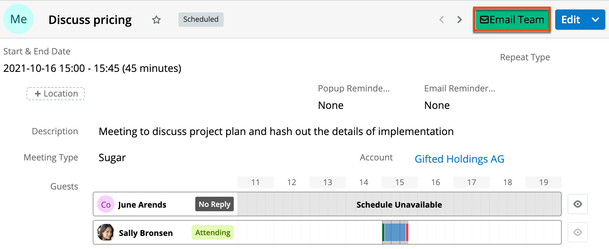The height and width of the screenshot is (249, 609).
Task: Click the Email Team button
Action: pyautogui.click(x=512, y=20)
